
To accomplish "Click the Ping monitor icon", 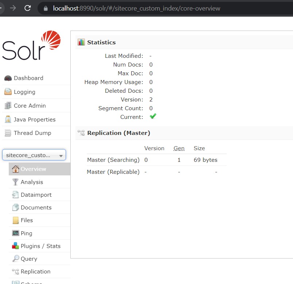I will [x=16, y=233].
